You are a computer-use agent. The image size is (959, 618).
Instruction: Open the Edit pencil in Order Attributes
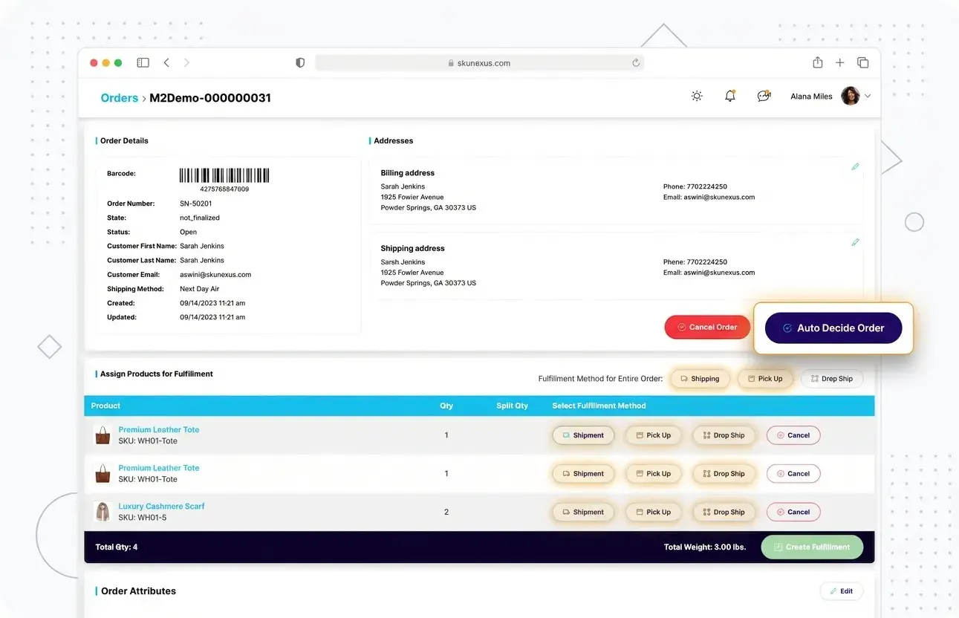(x=842, y=591)
